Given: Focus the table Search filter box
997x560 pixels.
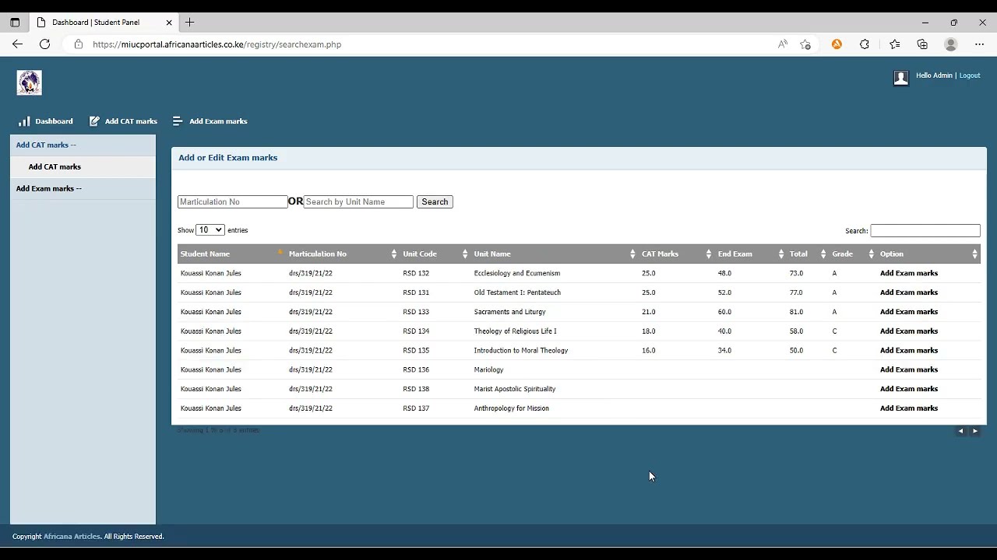Looking at the screenshot, I should coord(925,230).
